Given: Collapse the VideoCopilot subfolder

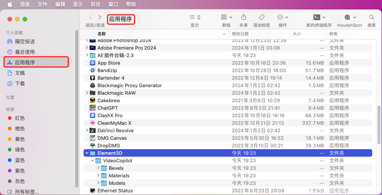Looking at the screenshot, I should [93, 160].
